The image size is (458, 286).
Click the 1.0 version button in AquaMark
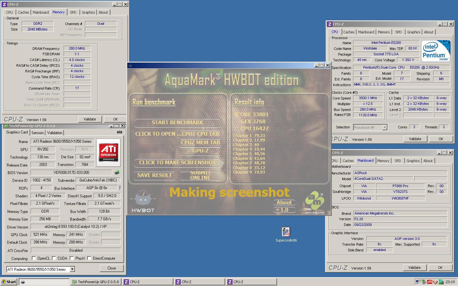284,210
